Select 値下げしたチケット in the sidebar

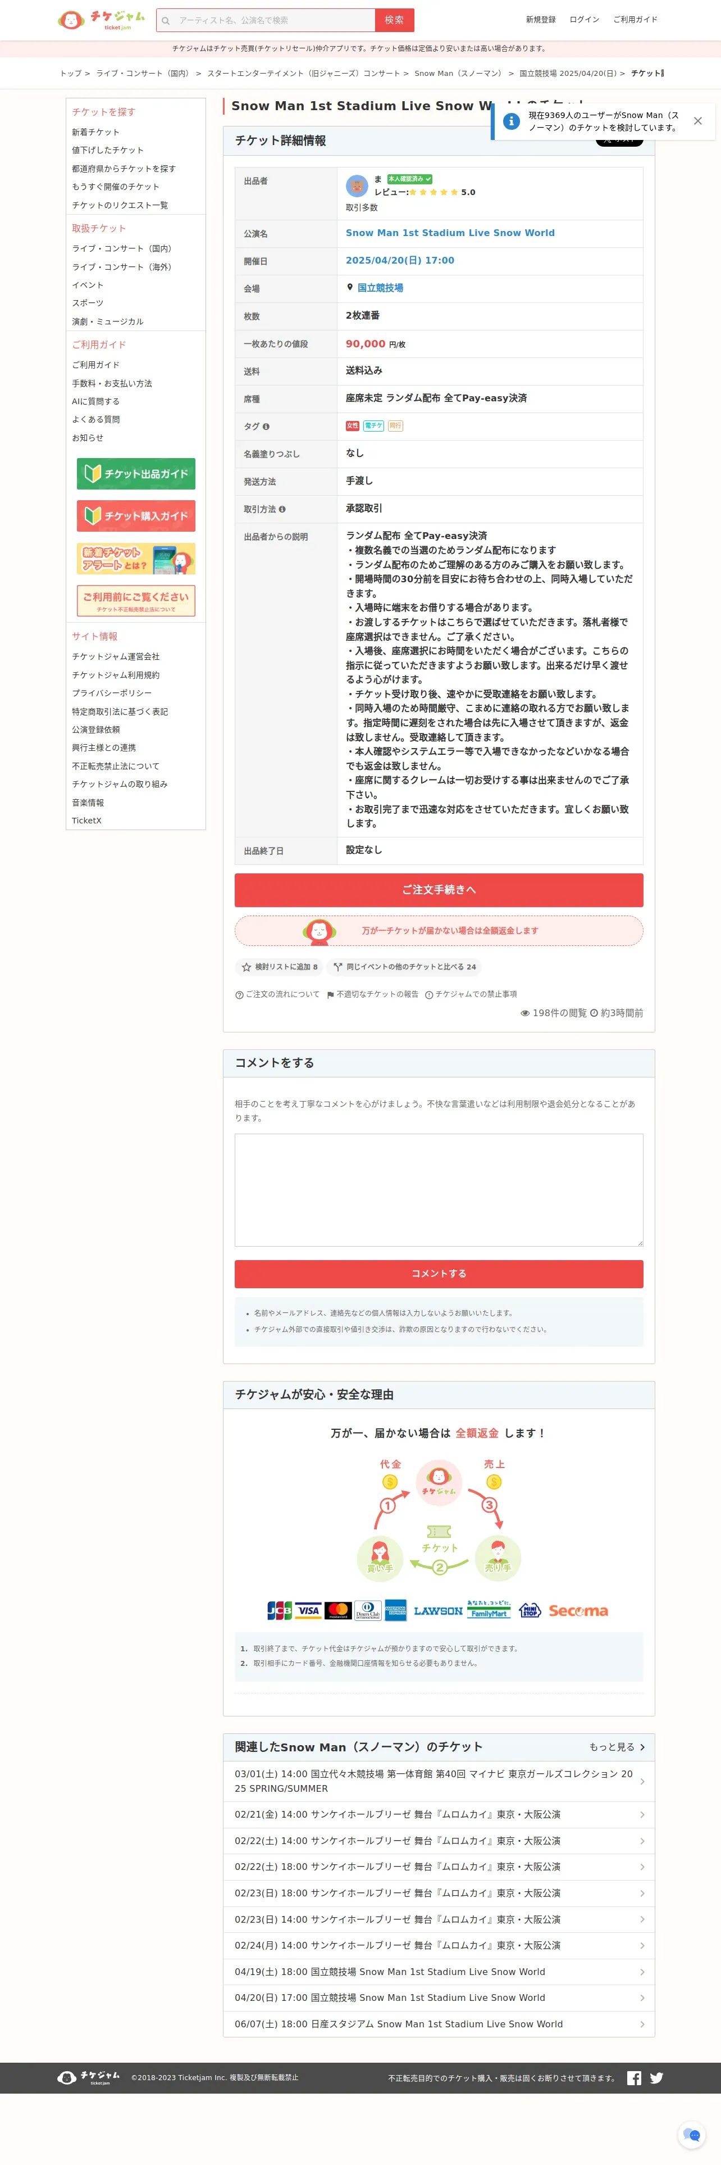(107, 151)
